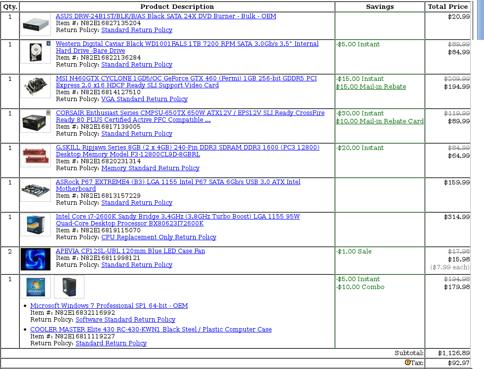Click item number N82E16819115070
Image resolution: width=484 pixels, height=369 pixels.
[x=111, y=230]
